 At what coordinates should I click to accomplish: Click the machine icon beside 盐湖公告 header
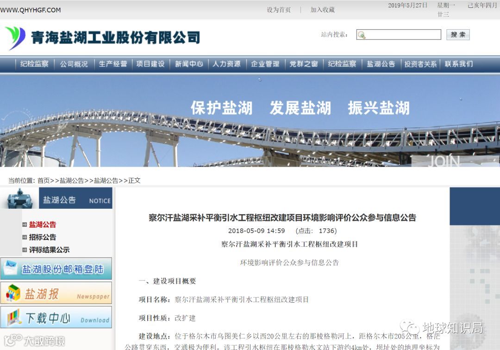click(x=20, y=198)
